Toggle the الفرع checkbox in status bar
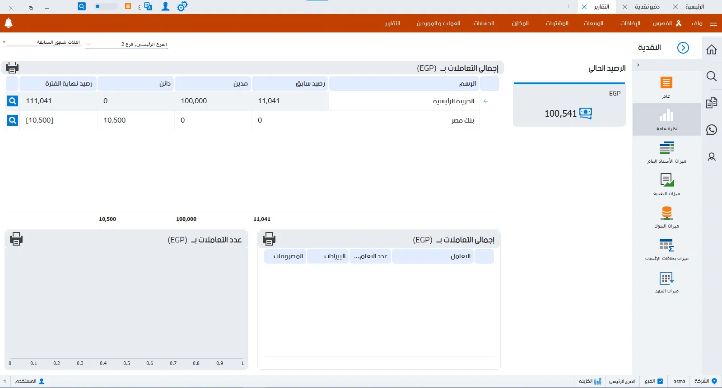The image size is (722, 388). click(x=660, y=381)
